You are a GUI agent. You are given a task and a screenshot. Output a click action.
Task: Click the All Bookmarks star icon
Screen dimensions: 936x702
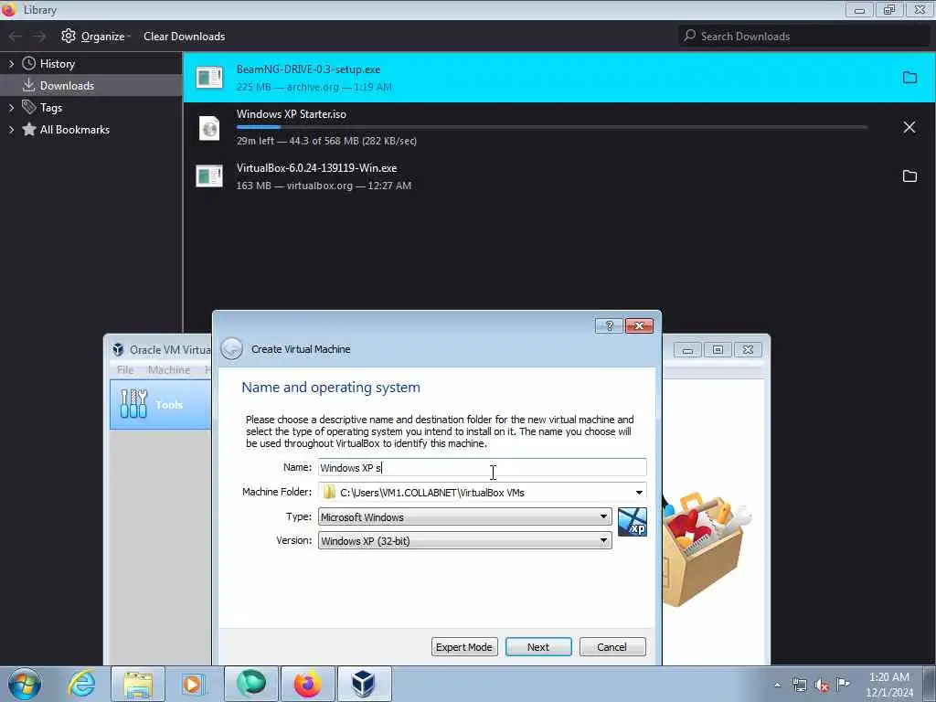click(x=28, y=130)
